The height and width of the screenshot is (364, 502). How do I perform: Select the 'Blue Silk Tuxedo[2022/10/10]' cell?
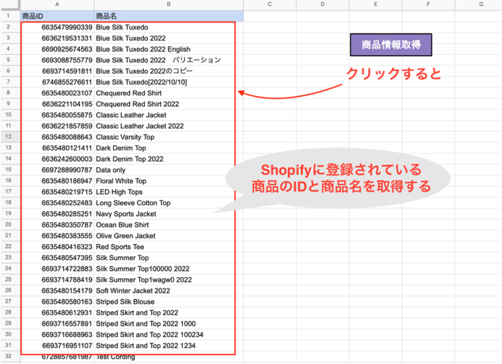(169, 82)
